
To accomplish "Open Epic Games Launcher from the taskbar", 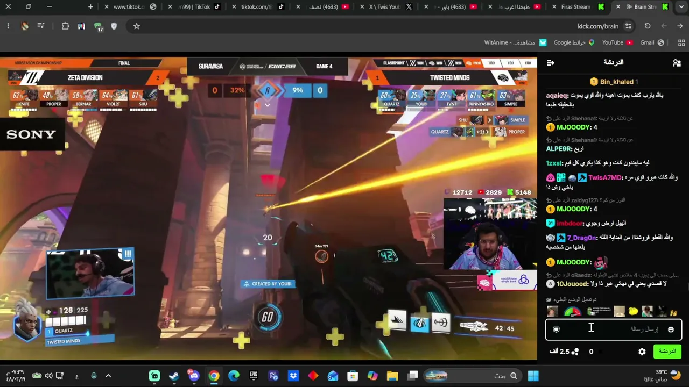I will coord(254,376).
